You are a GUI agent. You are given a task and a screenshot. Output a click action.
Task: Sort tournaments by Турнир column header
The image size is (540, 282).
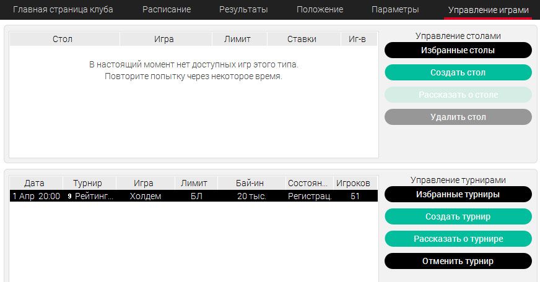90,183
